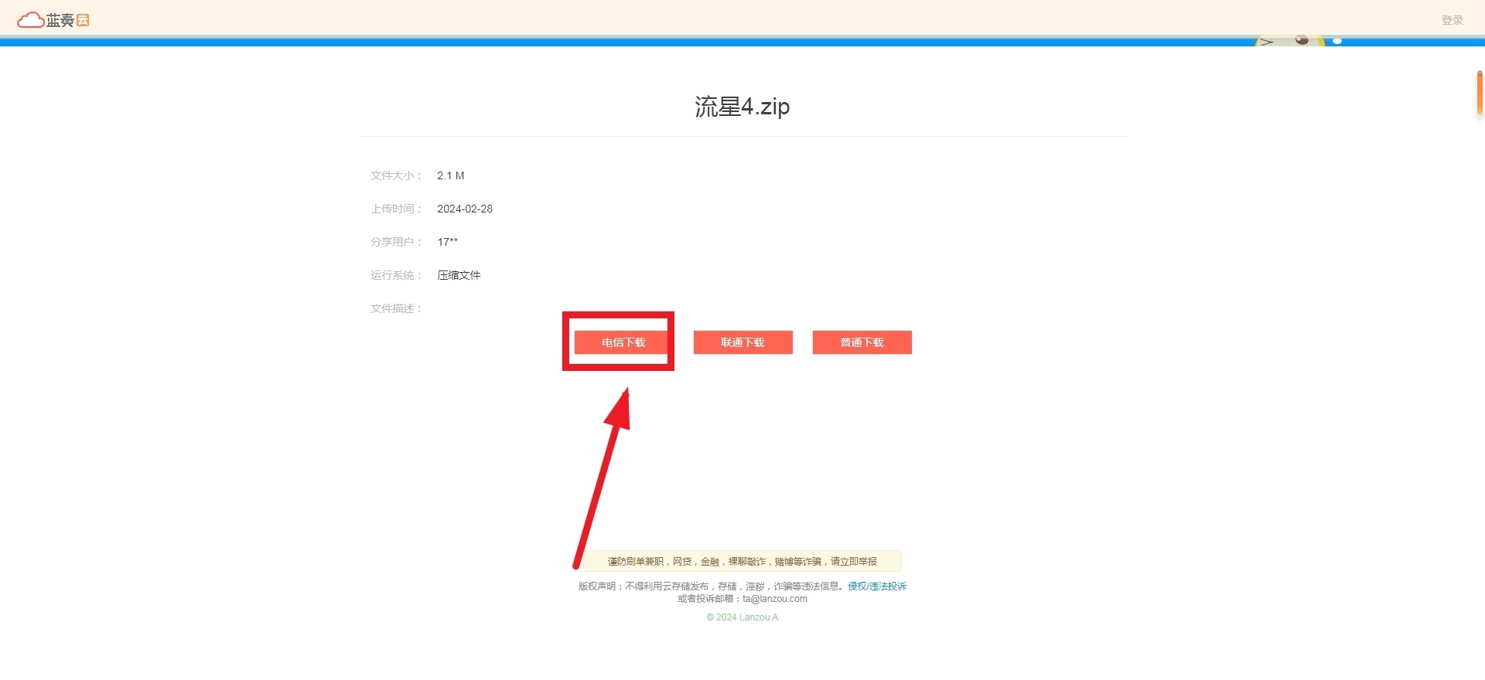Image resolution: width=1485 pixels, height=680 pixels.
Task: Click the 蓝奏云 cloud logo
Action: point(53,20)
